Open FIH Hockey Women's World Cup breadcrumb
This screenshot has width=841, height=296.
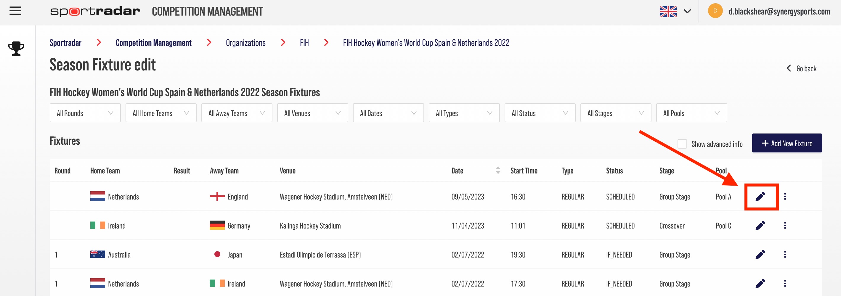pyautogui.click(x=426, y=43)
